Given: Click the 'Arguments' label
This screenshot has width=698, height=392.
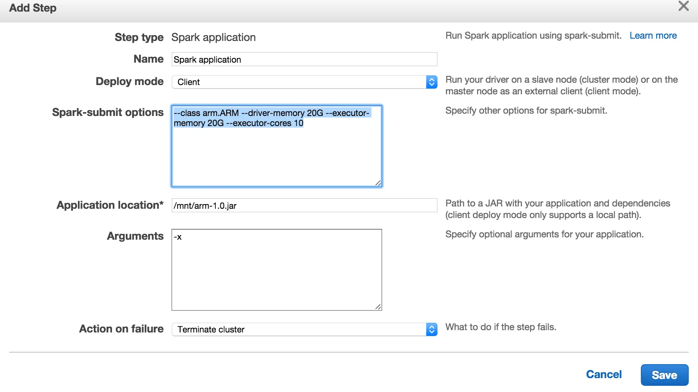Looking at the screenshot, I should pyautogui.click(x=135, y=236).
